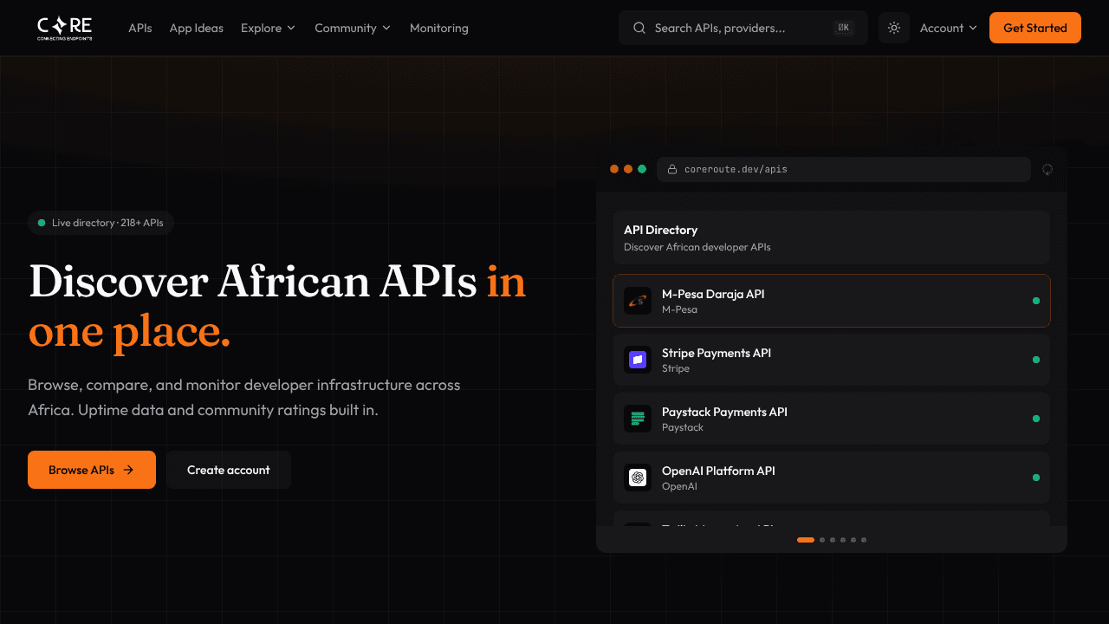Select the active orange carousel indicator
This screenshot has height=624, width=1109.
click(x=806, y=540)
